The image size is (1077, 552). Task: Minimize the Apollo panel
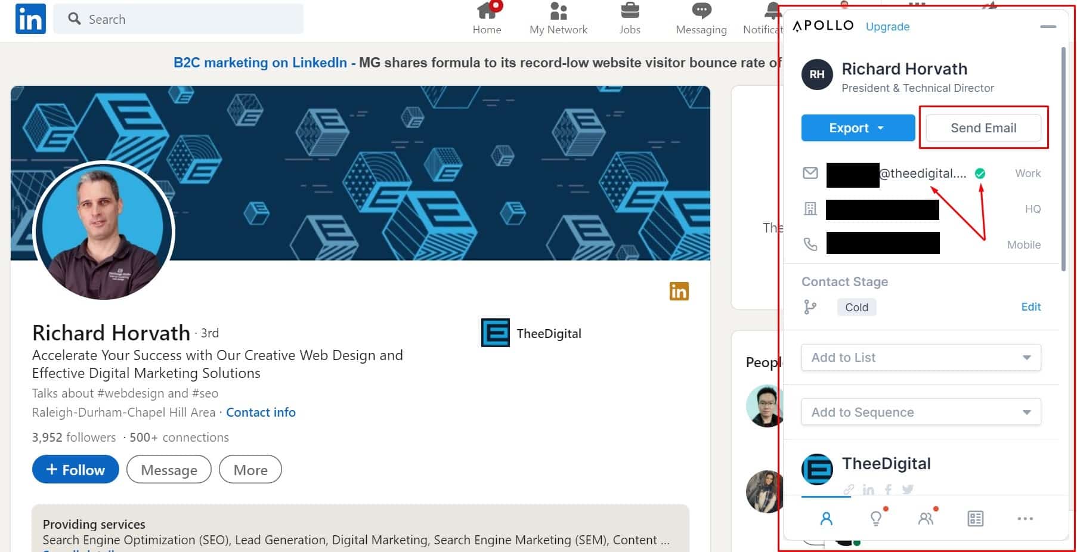coord(1048,27)
